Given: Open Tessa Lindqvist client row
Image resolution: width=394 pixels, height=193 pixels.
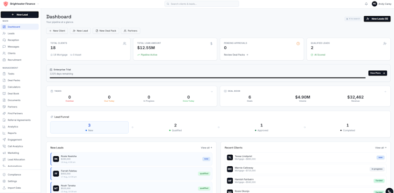Looking at the screenshot, I should tap(306, 157).
